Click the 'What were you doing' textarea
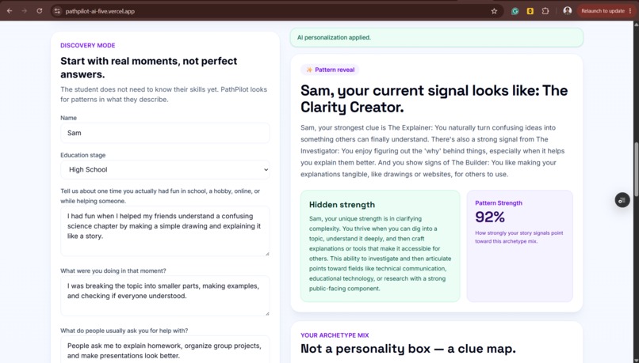This screenshot has height=363, width=639. click(165, 296)
